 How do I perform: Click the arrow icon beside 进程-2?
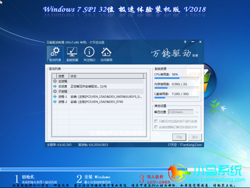pos(55,101)
